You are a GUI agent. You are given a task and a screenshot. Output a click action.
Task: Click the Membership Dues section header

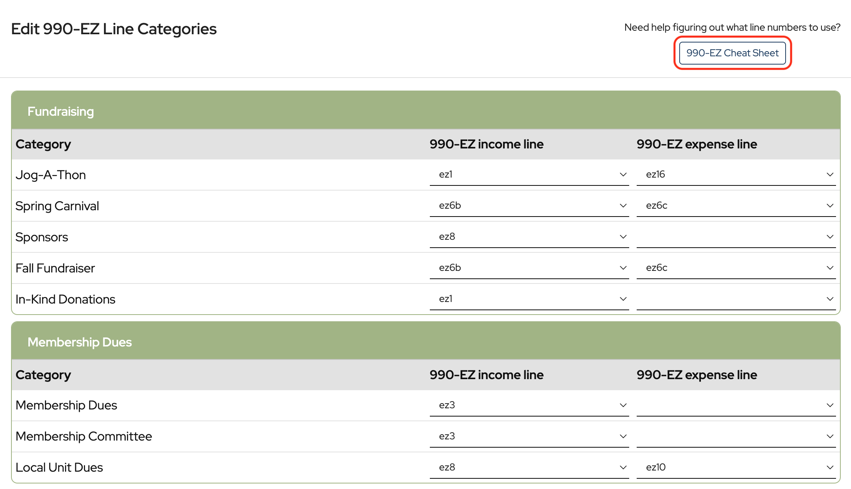(x=80, y=342)
